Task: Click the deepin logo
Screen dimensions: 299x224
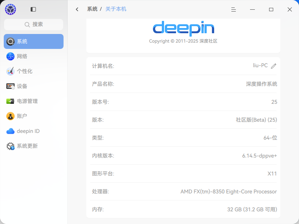Action: tap(184, 28)
